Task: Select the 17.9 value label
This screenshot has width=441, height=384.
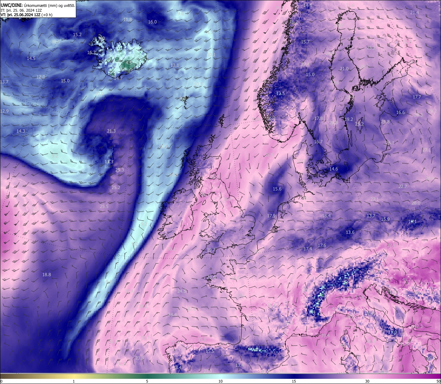Action: (271, 216)
